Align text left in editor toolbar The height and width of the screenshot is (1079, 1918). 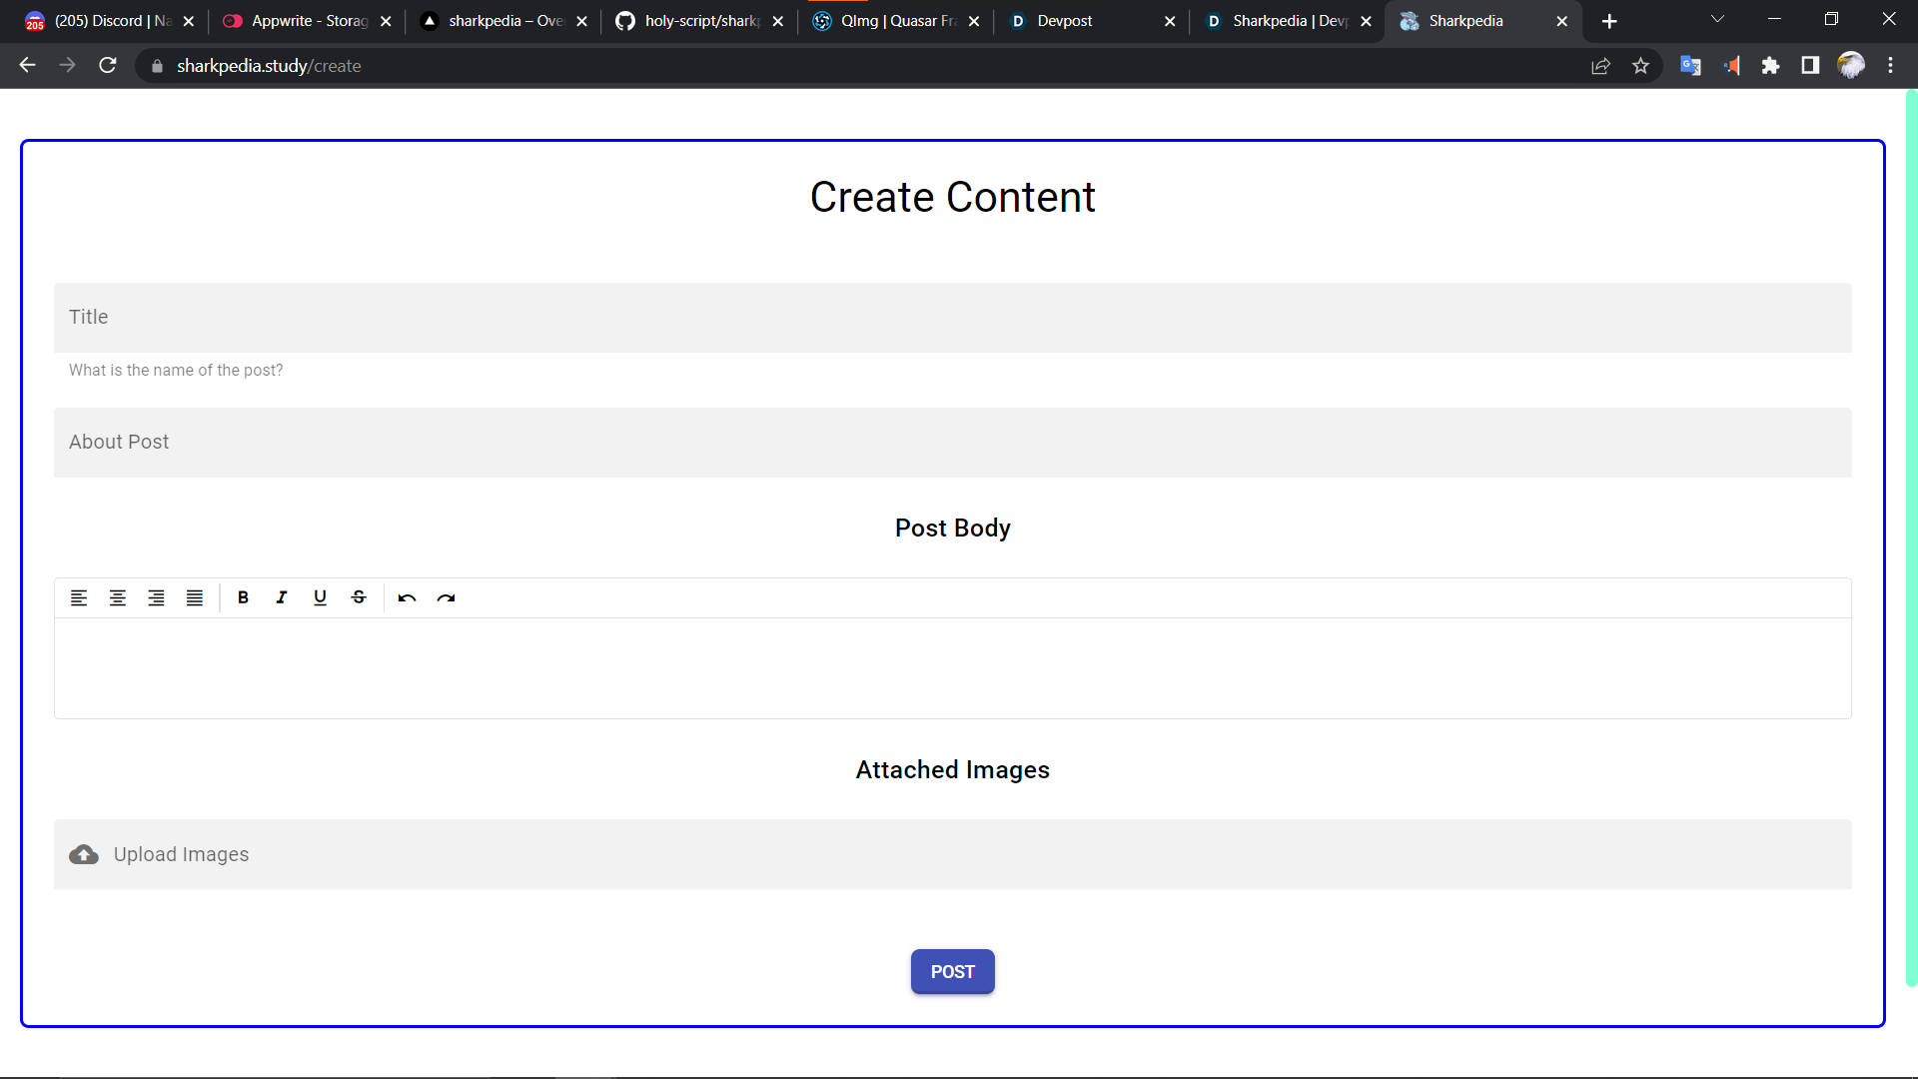[79, 597]
